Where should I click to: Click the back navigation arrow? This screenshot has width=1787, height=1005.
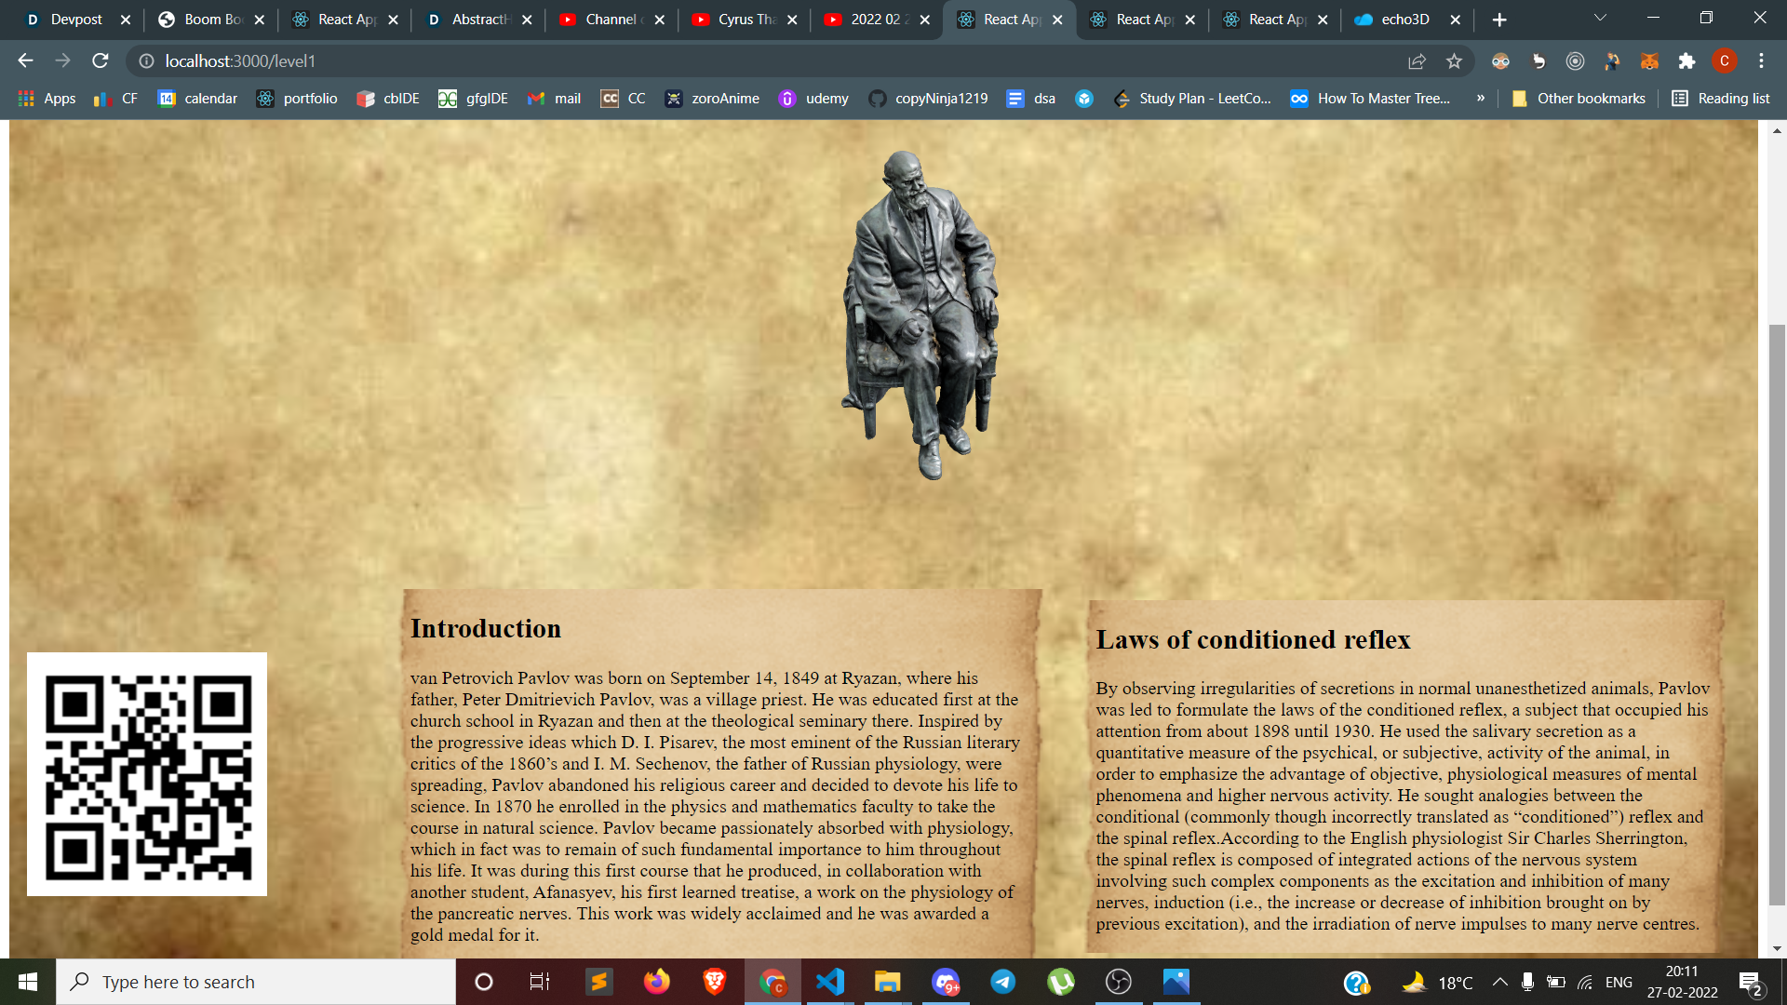pos(25,60)
